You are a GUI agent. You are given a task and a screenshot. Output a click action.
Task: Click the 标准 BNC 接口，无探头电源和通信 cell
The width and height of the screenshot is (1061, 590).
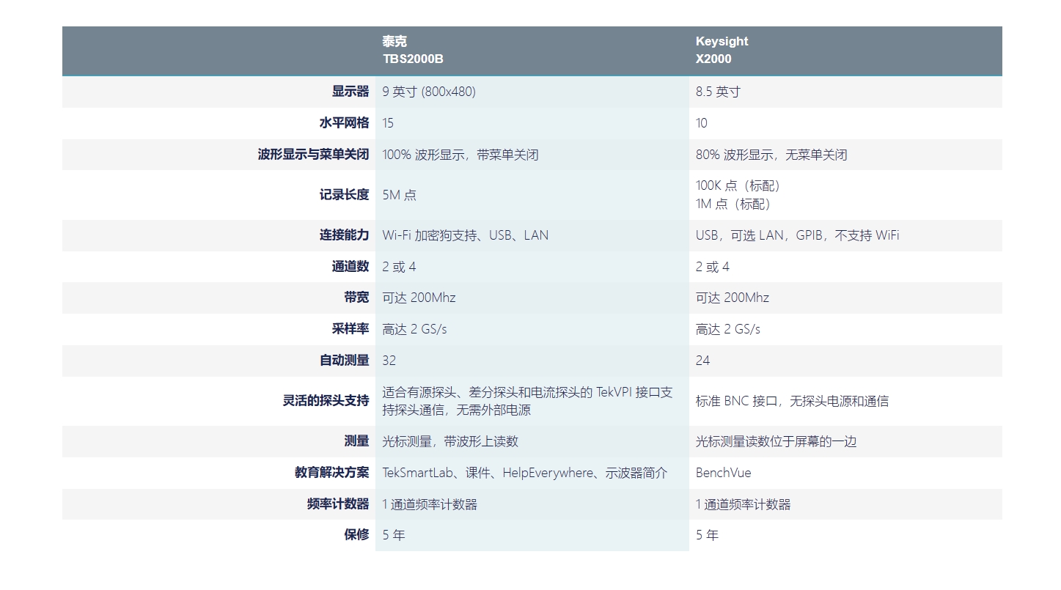[x=792, y=401]
